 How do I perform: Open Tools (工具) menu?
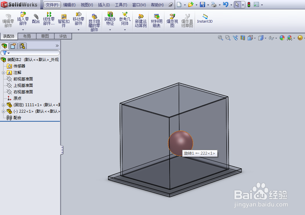click(x=121, y=5)
